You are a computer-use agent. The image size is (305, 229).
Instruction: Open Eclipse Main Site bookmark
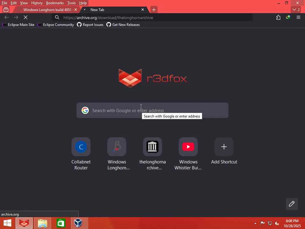[x=18, y=25]
